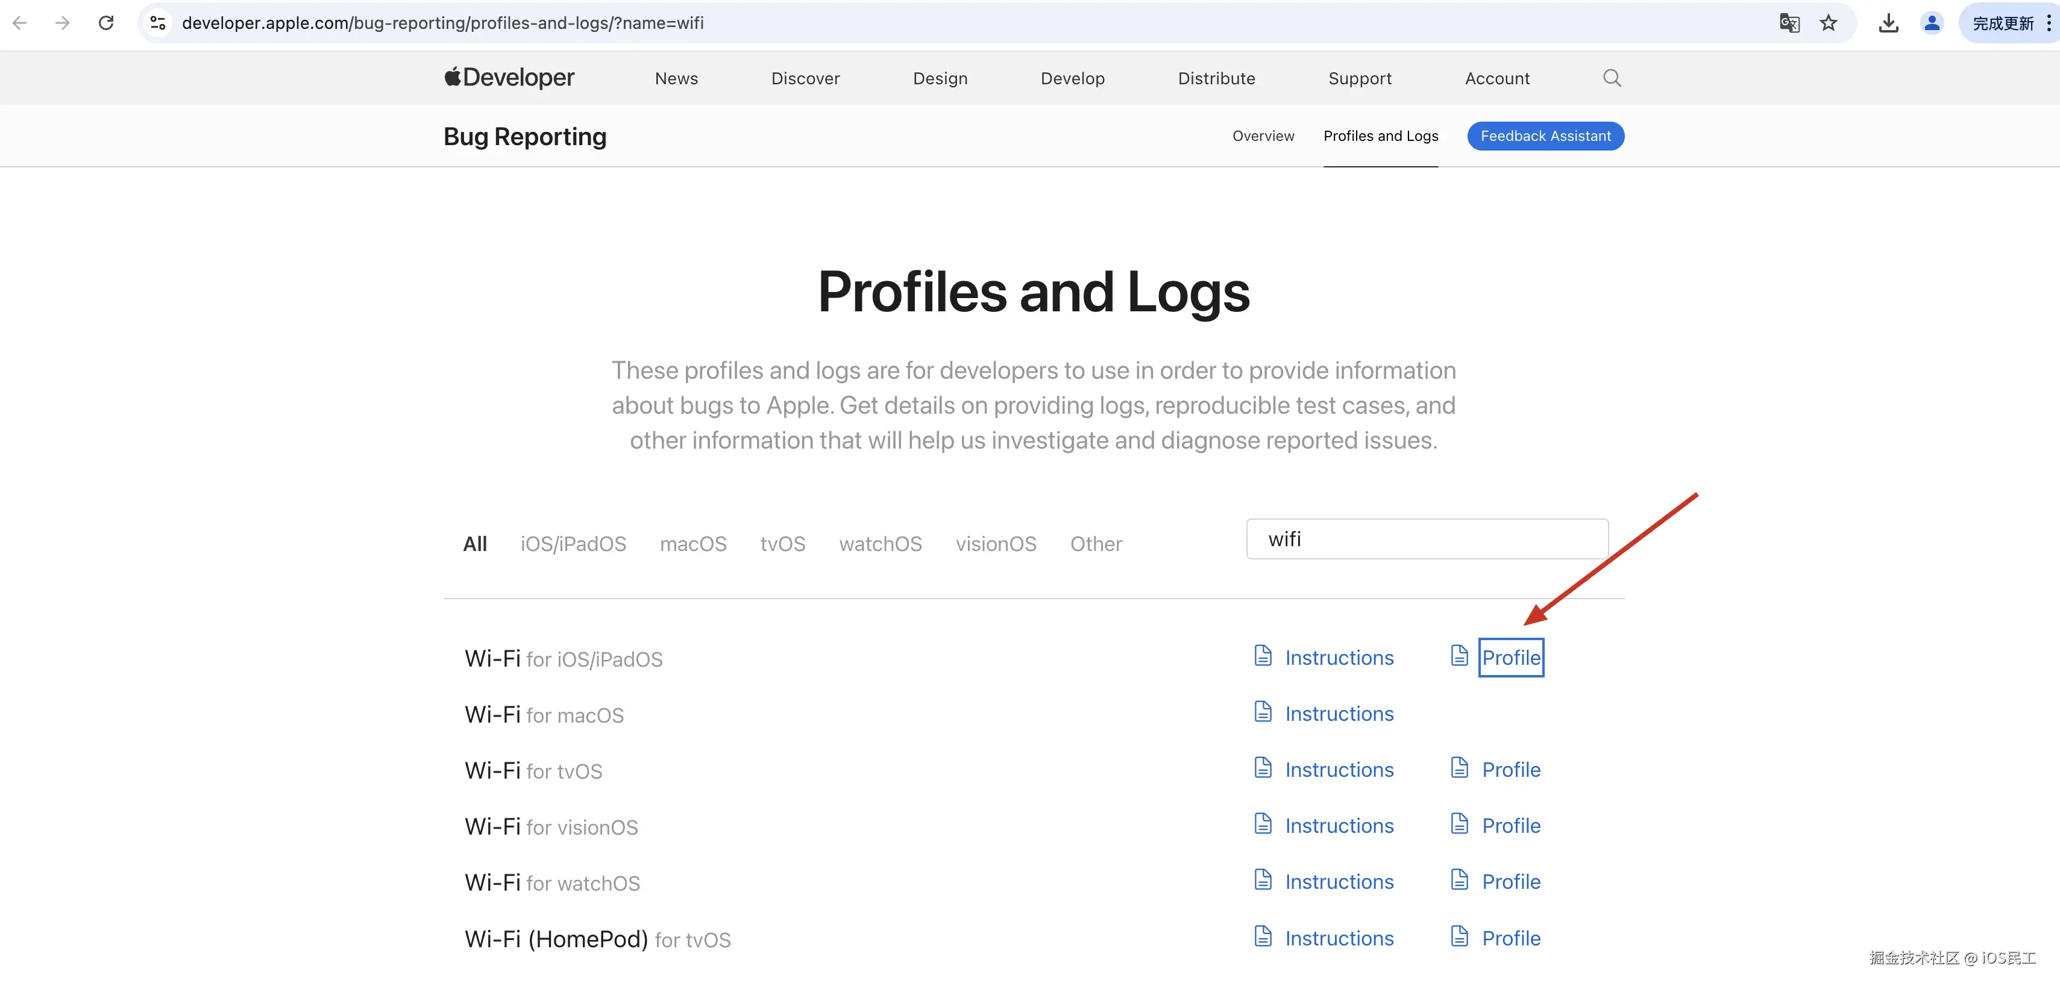Click the site information icon in address bar

click(159, 22)
